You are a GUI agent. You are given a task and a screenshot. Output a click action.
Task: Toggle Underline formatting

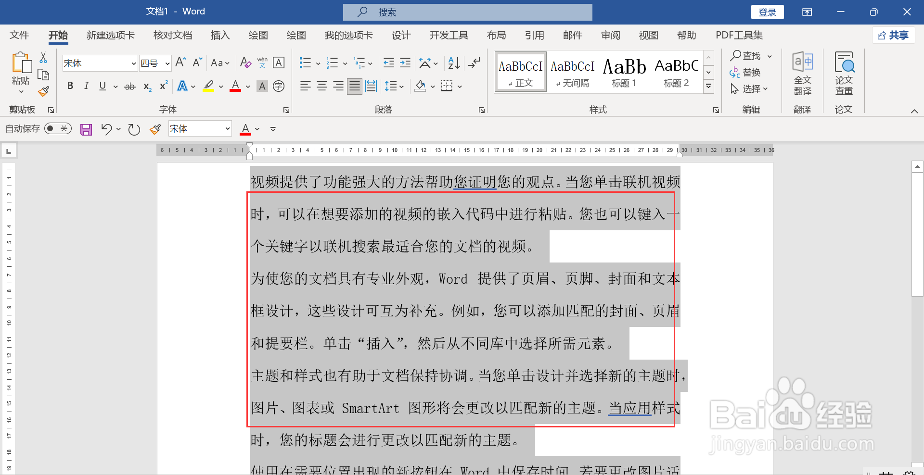pos(103,86)
